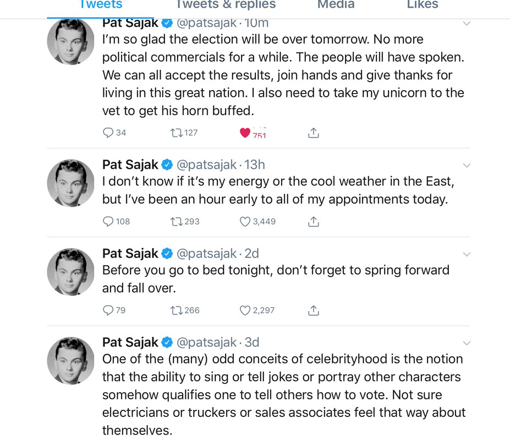510x440 pixels.
Task: Share the 13h appointments tweet
Action: tap(314, 222)
